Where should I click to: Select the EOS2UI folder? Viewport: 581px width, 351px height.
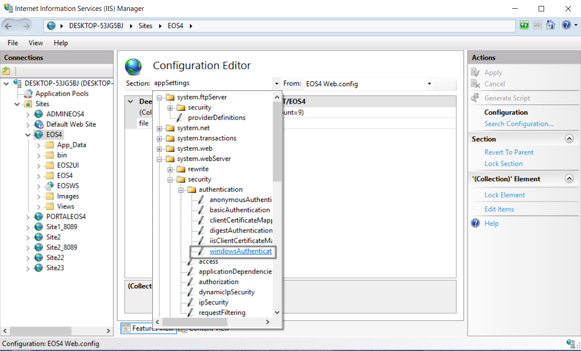pyautogui.click(x=68, y=165)
